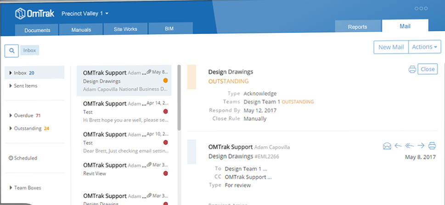Expand the Team Boxes folder

(11, 188)
